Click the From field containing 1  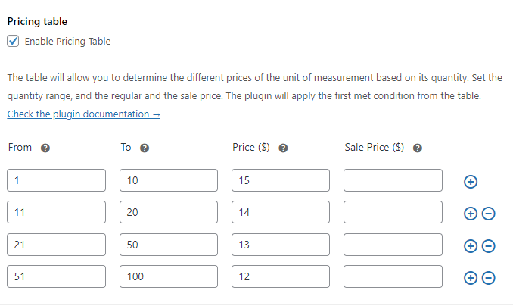pos(57,180)
